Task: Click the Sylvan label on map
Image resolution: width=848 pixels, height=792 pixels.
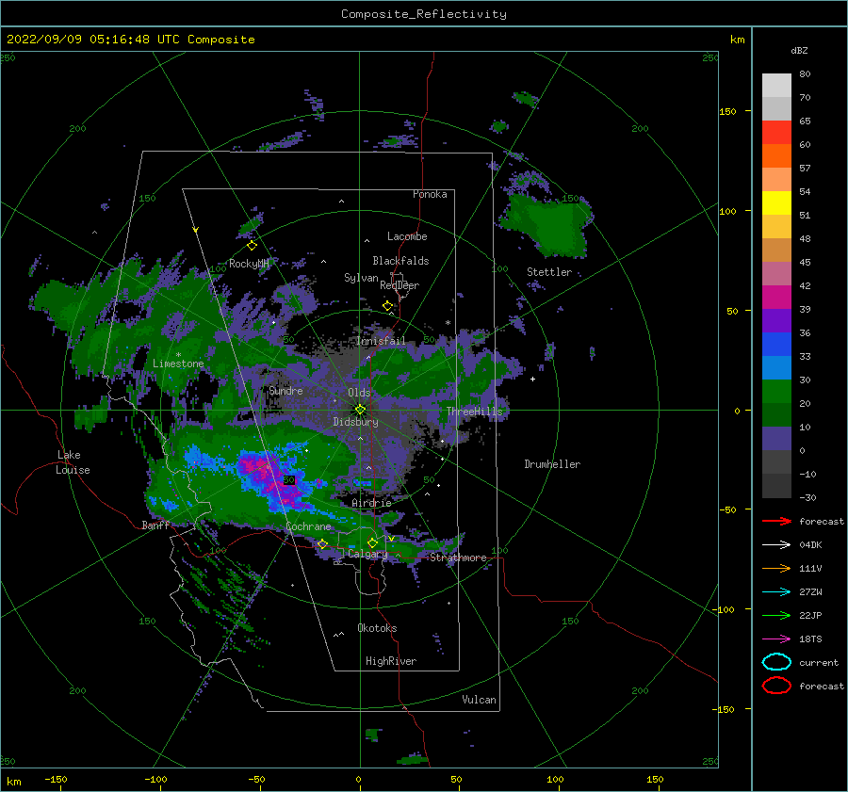Action: (361, 278)
